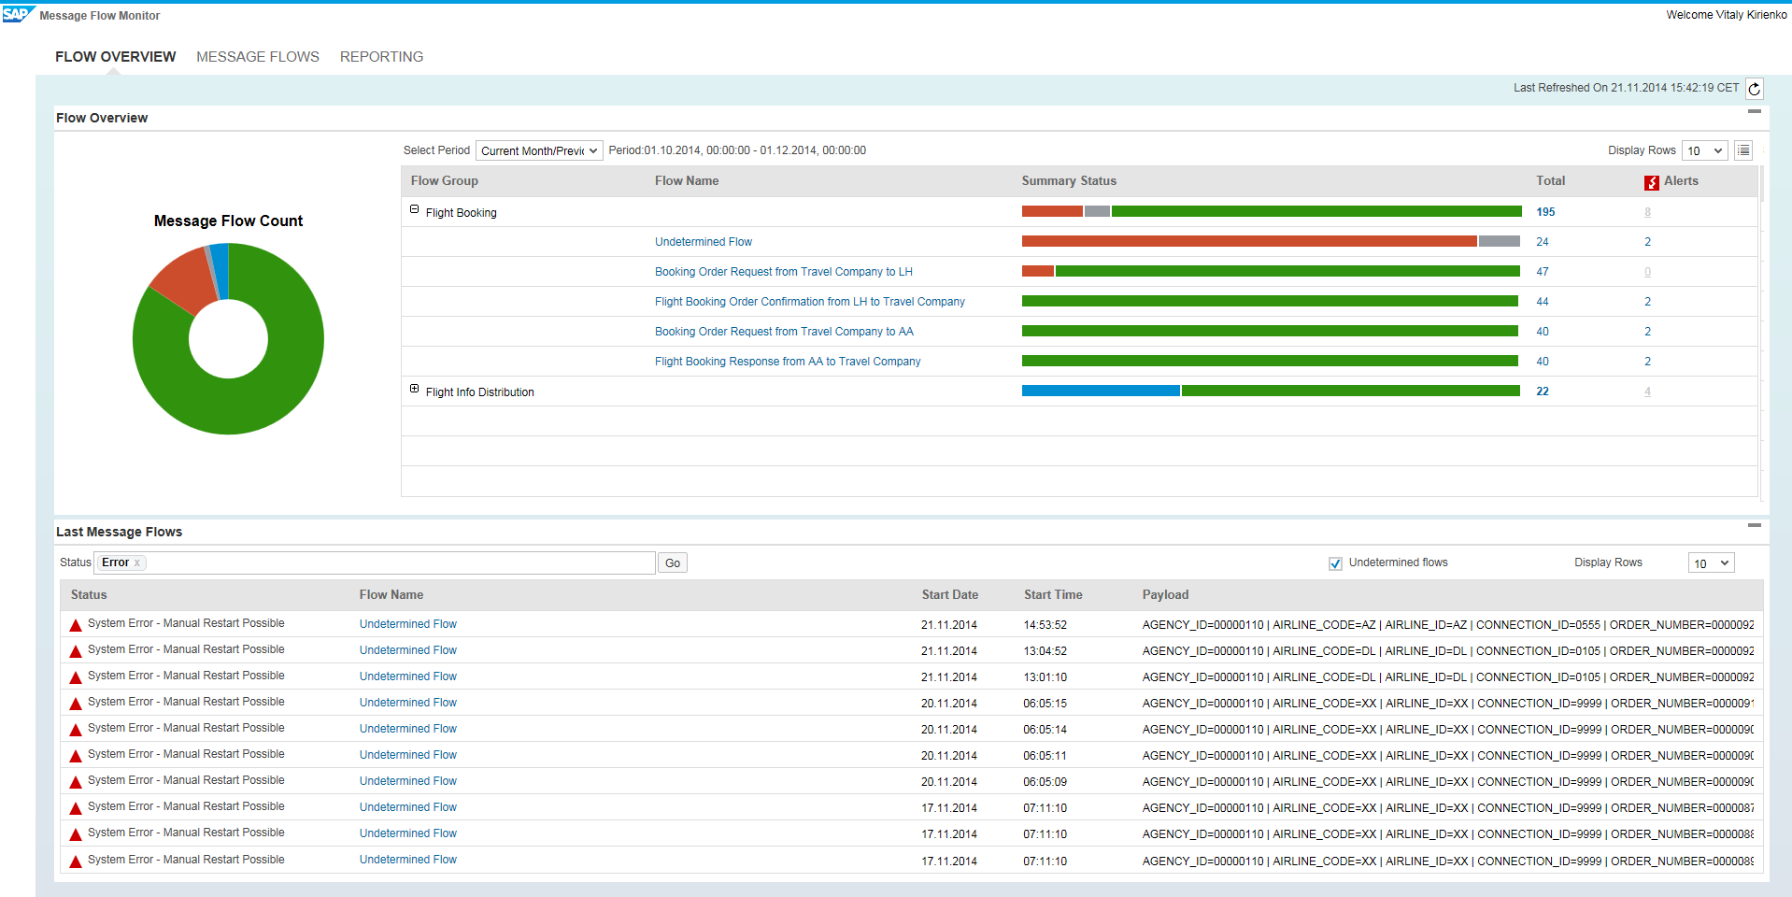
Task: Click alerts count for Booking Order Request to LH
Action: pos(1647,272)
